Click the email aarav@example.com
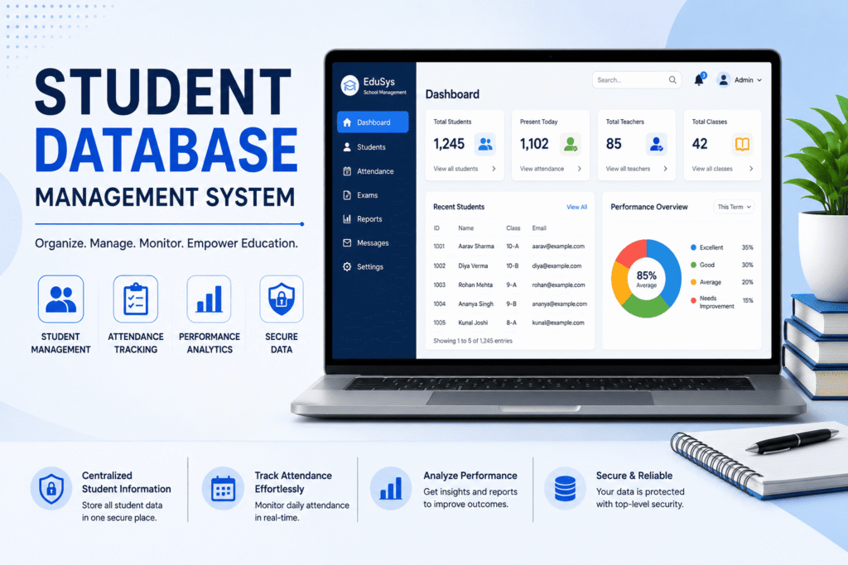This screenshot has width=848, height=565. tap(558, 247)
